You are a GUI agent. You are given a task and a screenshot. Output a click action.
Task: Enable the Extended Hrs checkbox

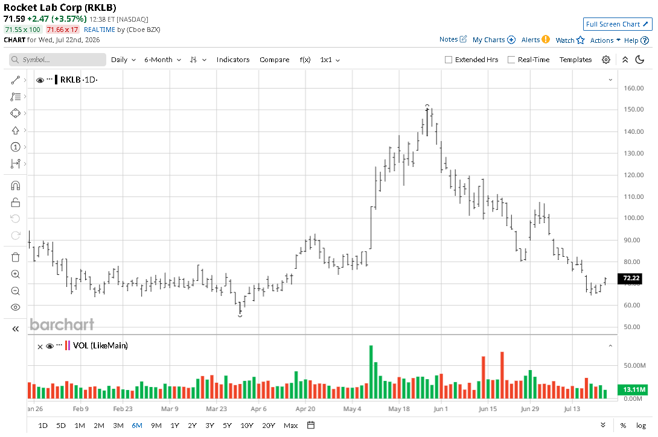(x=448, y=60)
